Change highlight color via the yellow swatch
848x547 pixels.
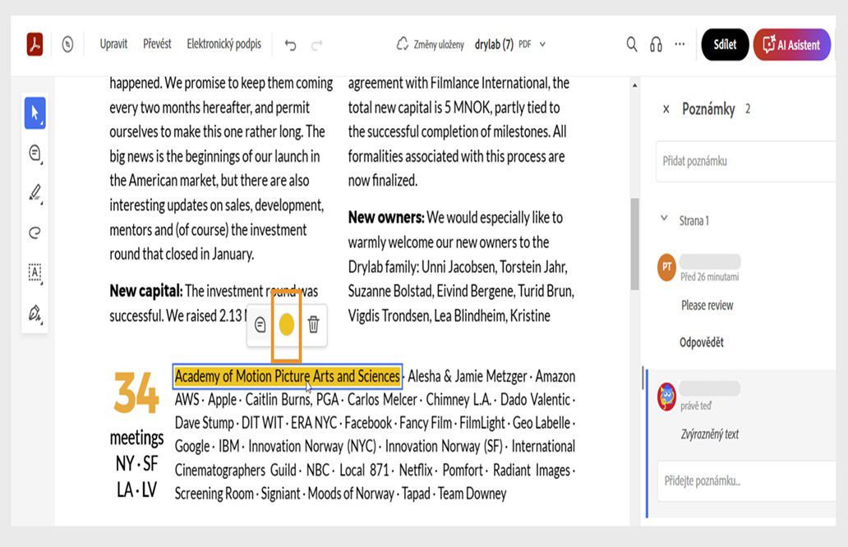click(287, 325)
